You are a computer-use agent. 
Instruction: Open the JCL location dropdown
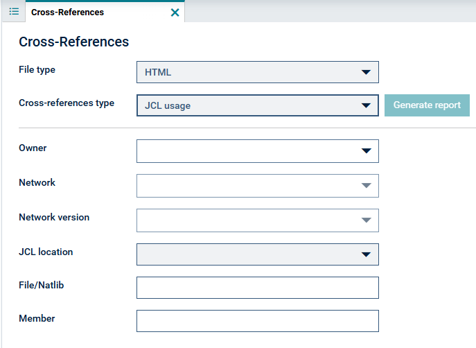[x=258, y=254]
